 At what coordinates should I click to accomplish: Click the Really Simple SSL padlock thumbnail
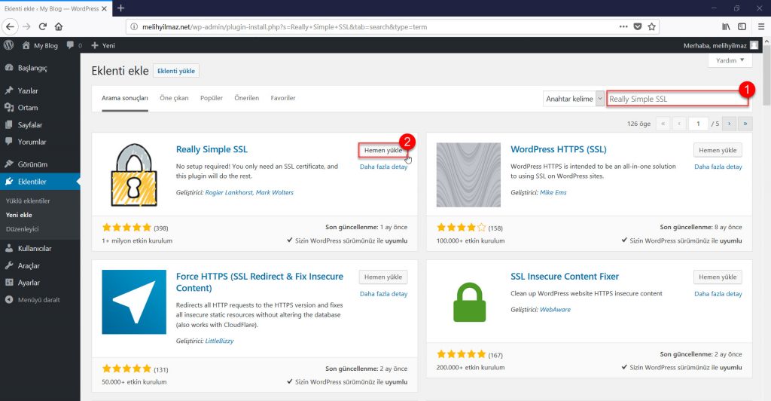[134, 175]
